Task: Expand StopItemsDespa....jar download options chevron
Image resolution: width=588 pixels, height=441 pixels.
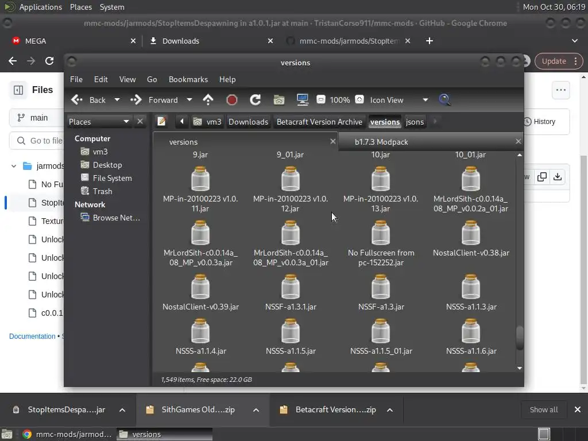Action: coord(122,410)
